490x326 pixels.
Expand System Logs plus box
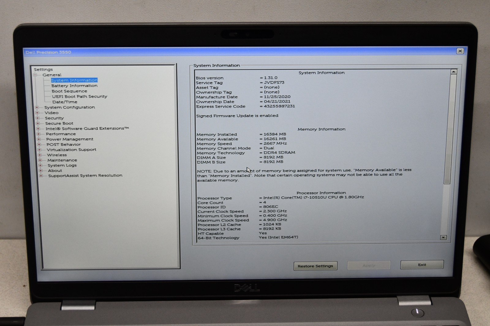pyautogui.click(x=40, y=165)
